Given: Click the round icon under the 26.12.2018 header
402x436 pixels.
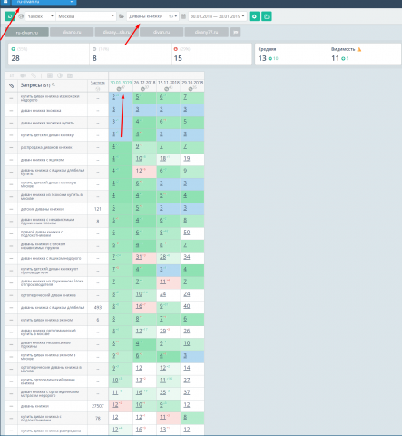Looking at the screenshot, I should [x=142, y=89].
